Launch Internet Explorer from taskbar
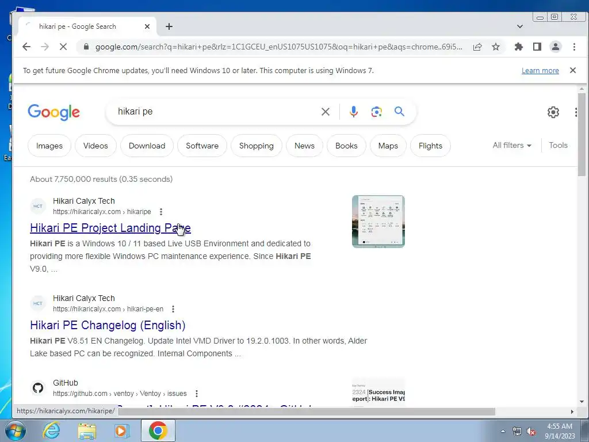 point(51,430)
